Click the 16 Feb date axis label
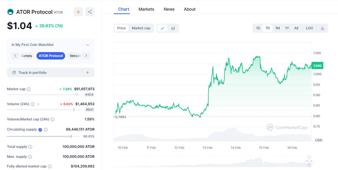The height and width of the screenshot is (170, 338). (x=292, y=148)
